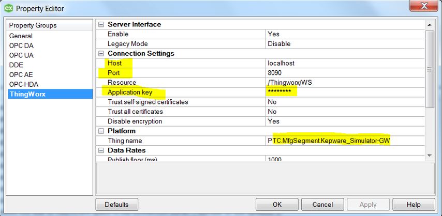Change the Disable encryption value Yes

click(345, 121)
